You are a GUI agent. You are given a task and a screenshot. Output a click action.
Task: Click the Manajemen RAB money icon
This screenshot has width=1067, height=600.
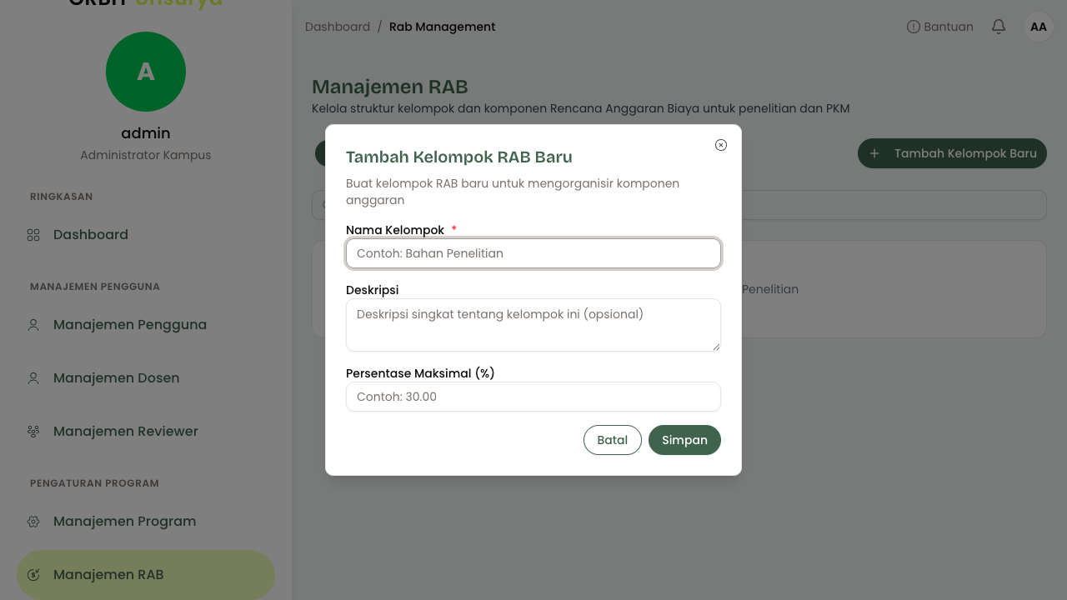33,575
